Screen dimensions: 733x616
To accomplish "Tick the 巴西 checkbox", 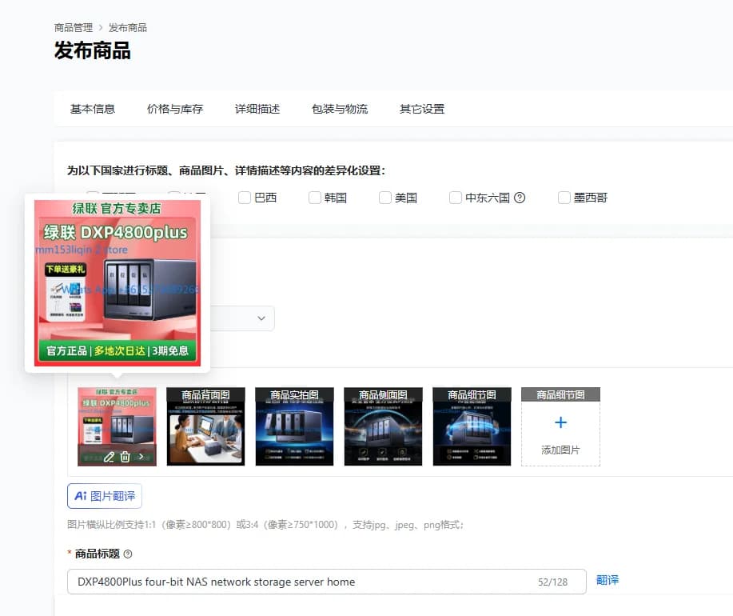I will click(x=245, y=198).
